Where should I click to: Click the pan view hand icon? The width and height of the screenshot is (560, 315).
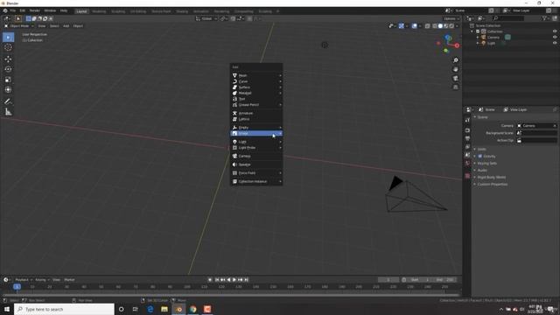[x=455, y=69]
